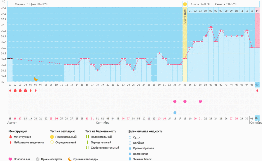
Task: Click the Кремообразная legend label
Action: (144, 148)
